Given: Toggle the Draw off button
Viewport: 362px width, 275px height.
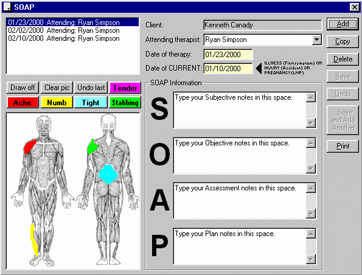Looking at the screenshot, I should 23,88.
